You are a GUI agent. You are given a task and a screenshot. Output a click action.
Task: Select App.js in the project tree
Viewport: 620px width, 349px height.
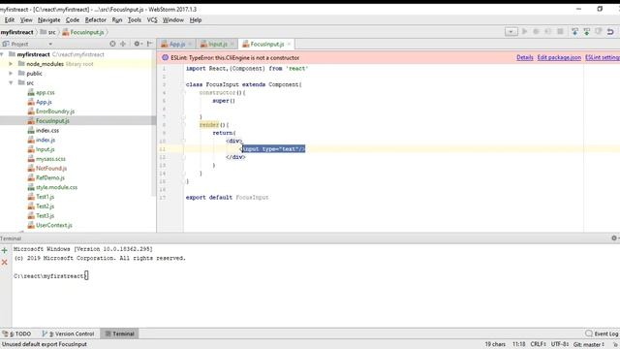44,102
